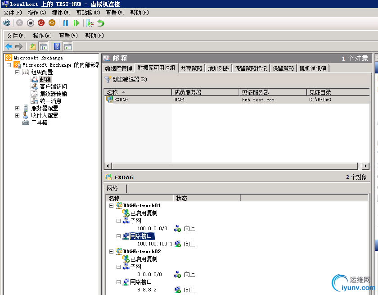Go back with the blue left arrow
The height and width of the screenshot is (295, 378).
coord(9,46)
